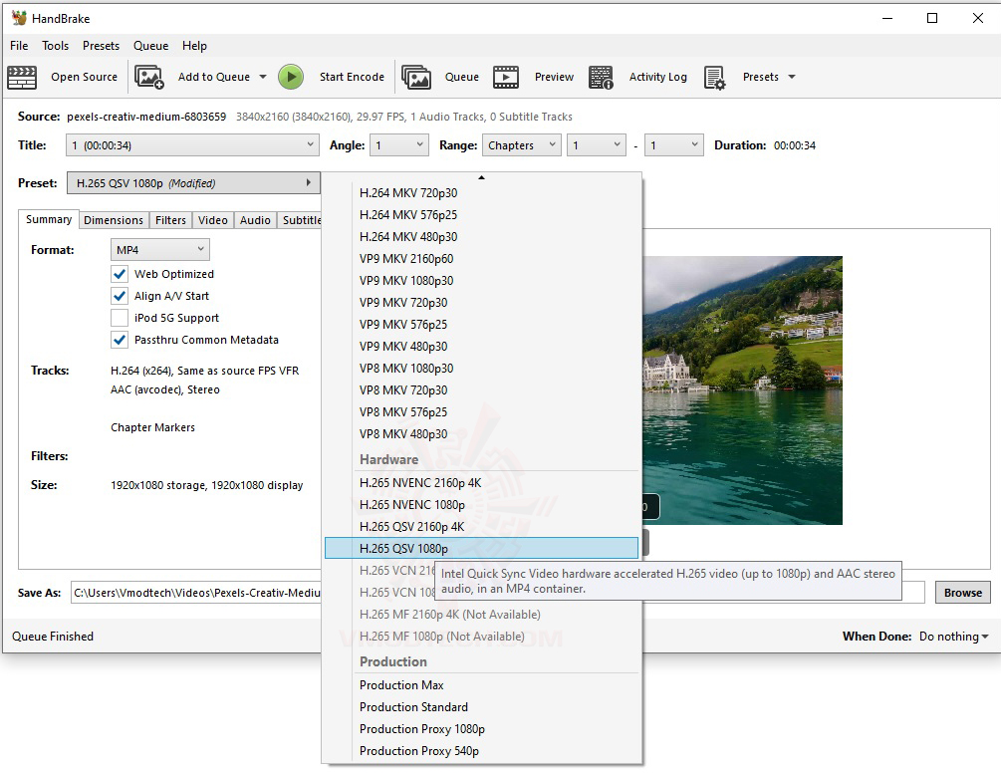Select preset H.265 QSV 2160p 4K
This screenshot has width=1001, height=773.
point(481,527)
